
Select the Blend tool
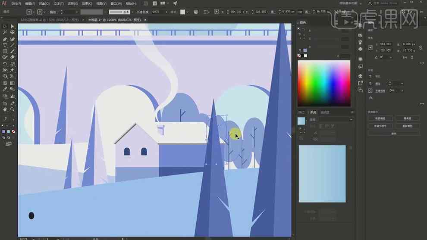[x=12, y=89]
